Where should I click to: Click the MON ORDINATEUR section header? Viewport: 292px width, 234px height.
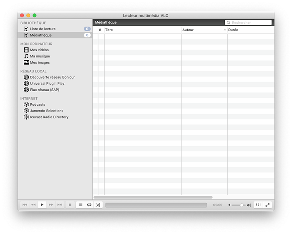36,44
